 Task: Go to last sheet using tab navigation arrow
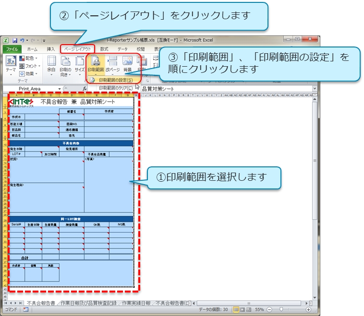tap(21, 303)
